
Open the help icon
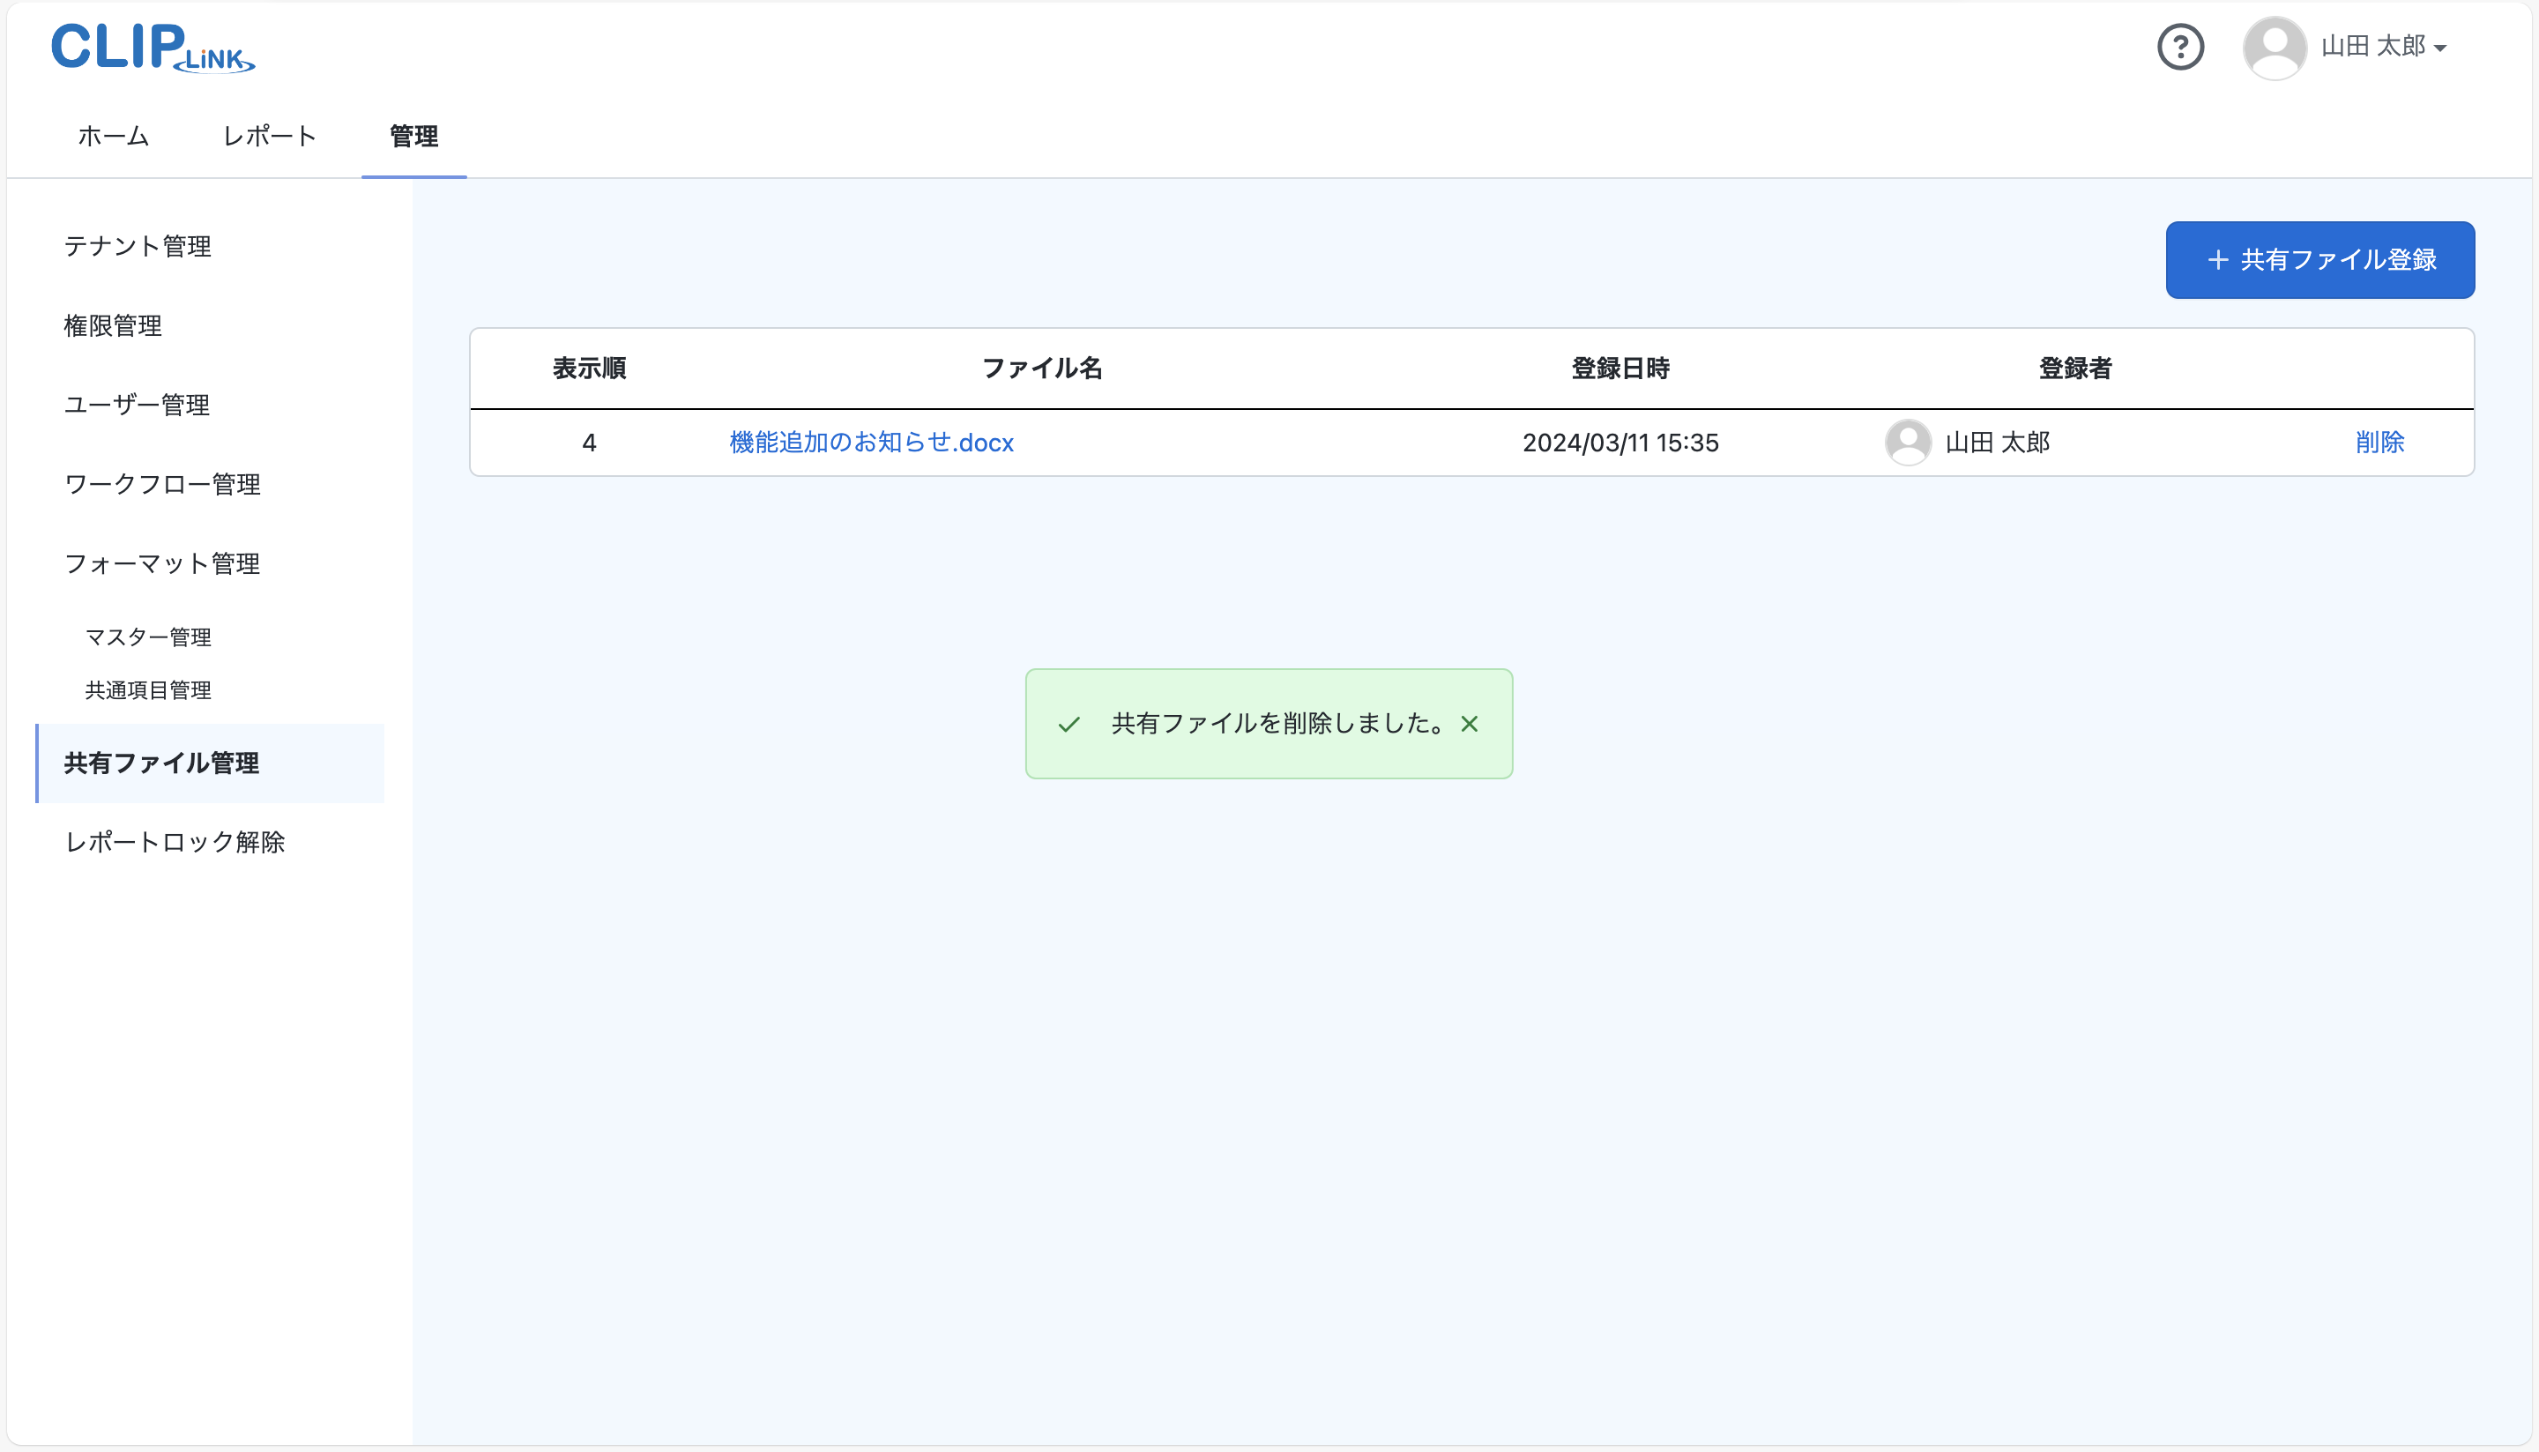pyautogui.click(x=2180, y=47)
